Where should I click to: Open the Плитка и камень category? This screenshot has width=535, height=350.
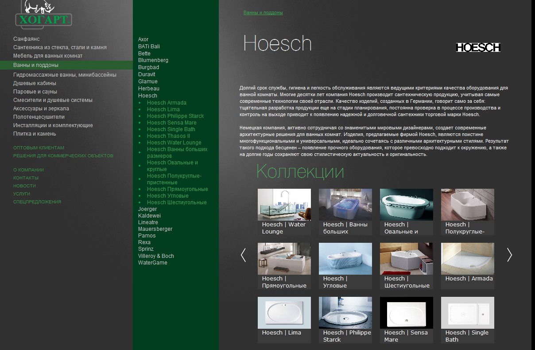[35, 134]
